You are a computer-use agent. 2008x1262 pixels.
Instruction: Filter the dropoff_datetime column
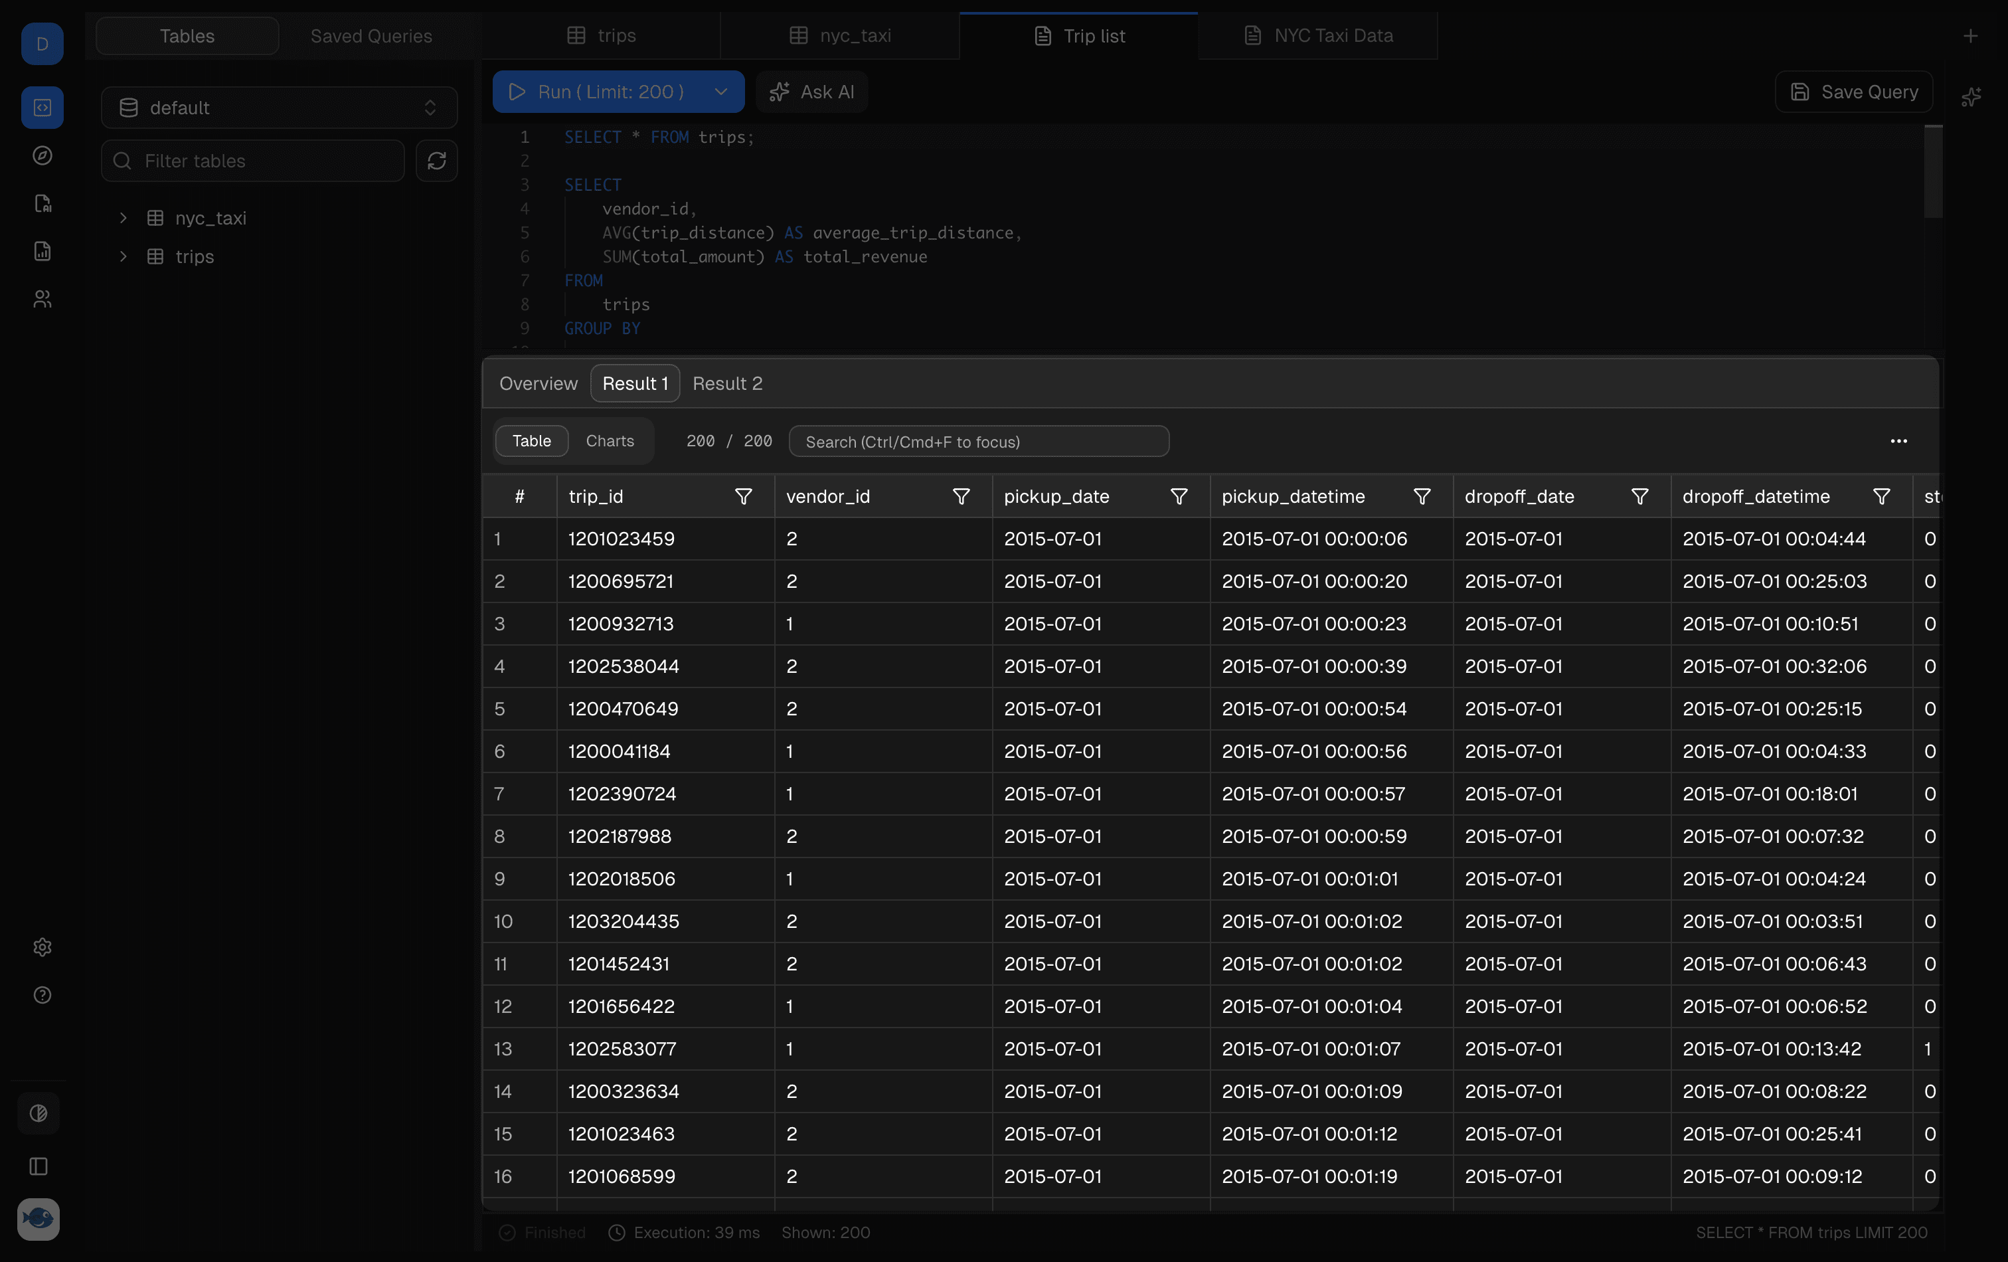coord(1882,497)
